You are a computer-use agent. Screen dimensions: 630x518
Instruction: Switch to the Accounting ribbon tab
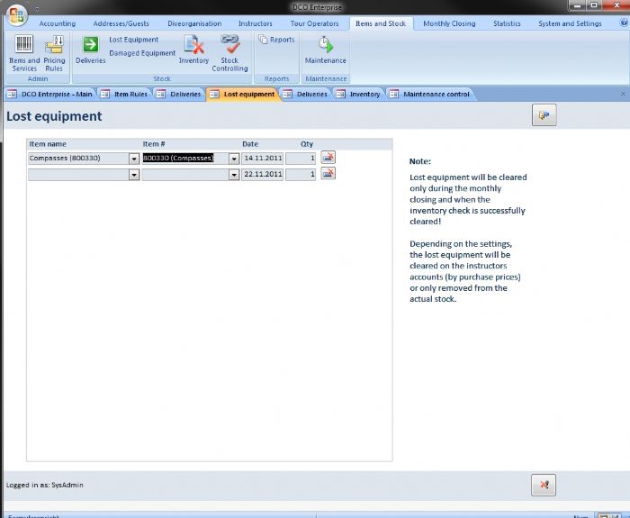tap(58, 23)
